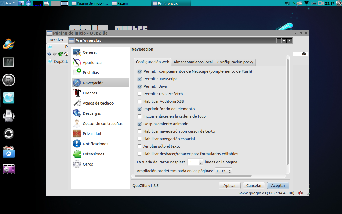Image resolution: width=342 pixels, height=214 pixels.
Task: Decrease mouse wheel lines spinner down arrow
Action: (201, 164)
